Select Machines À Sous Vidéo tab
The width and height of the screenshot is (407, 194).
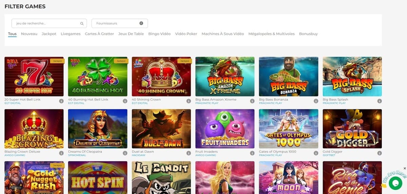(x=222, y=34)
